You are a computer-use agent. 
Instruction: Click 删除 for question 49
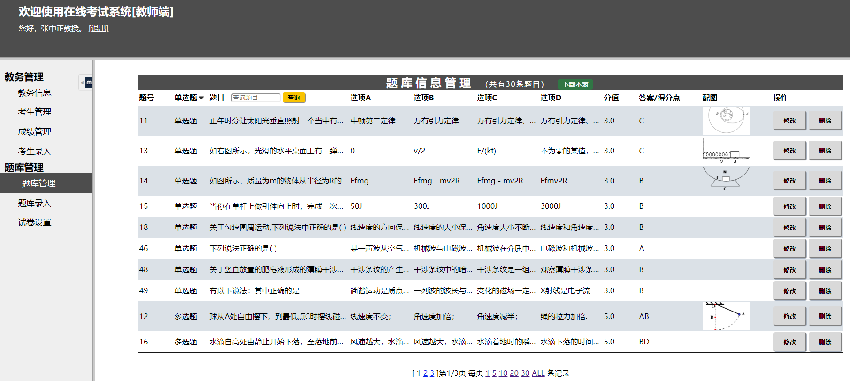(825, 291)
